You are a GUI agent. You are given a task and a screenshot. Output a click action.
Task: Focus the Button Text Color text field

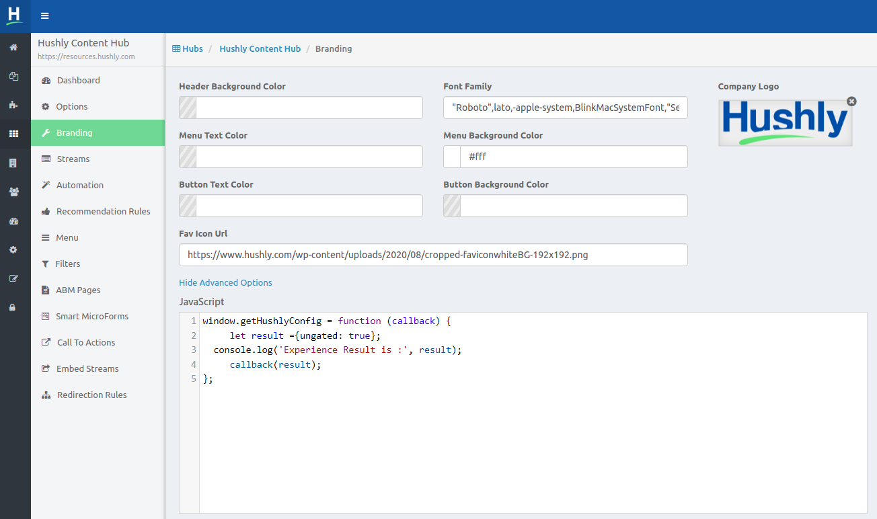309,206
